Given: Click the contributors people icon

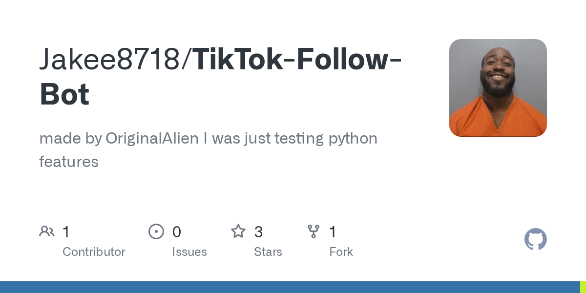Looking at the screenshot, I should click(47, 231).
